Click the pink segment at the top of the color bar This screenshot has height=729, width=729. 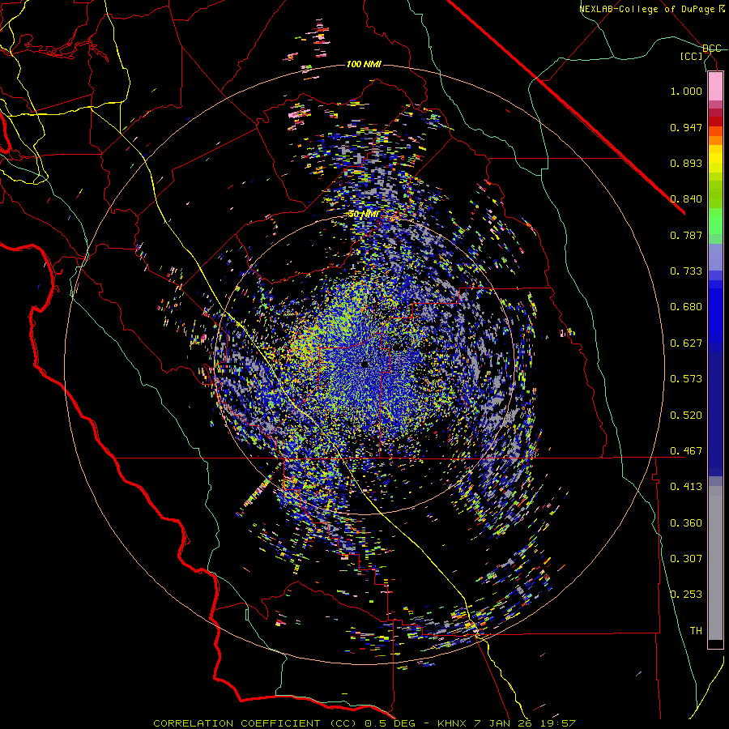click(715, 86)
